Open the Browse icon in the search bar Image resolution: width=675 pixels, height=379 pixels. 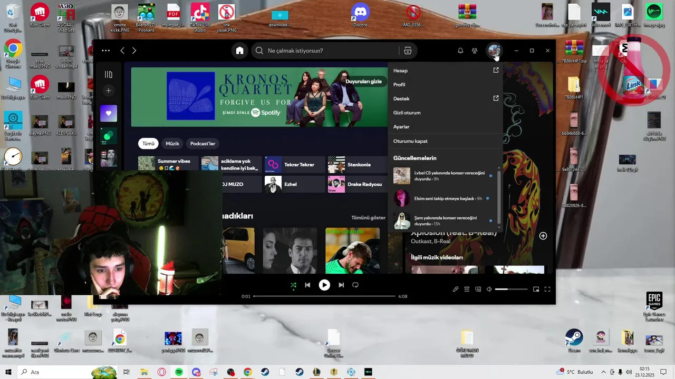click(408, 51)
